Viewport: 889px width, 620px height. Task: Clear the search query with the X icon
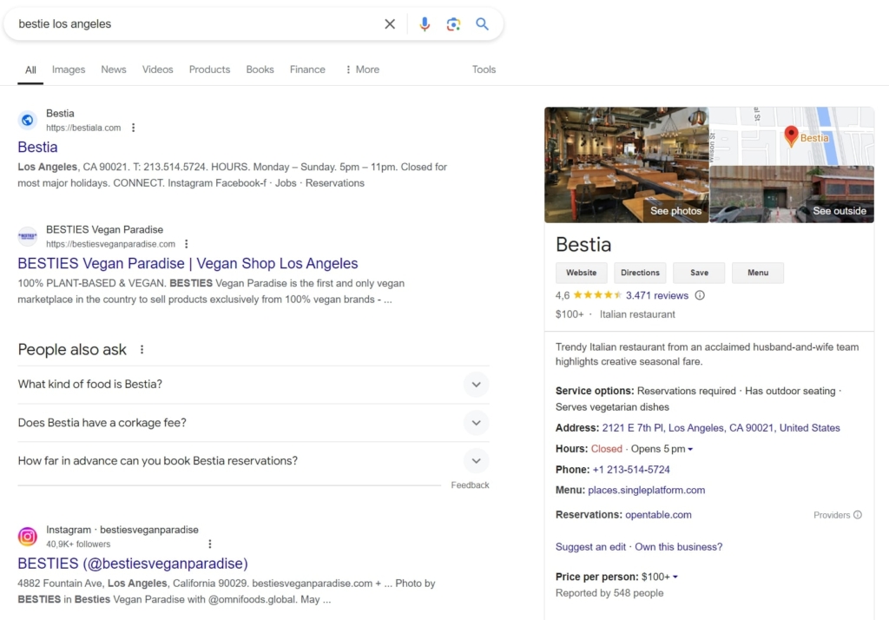pos(390,23)
